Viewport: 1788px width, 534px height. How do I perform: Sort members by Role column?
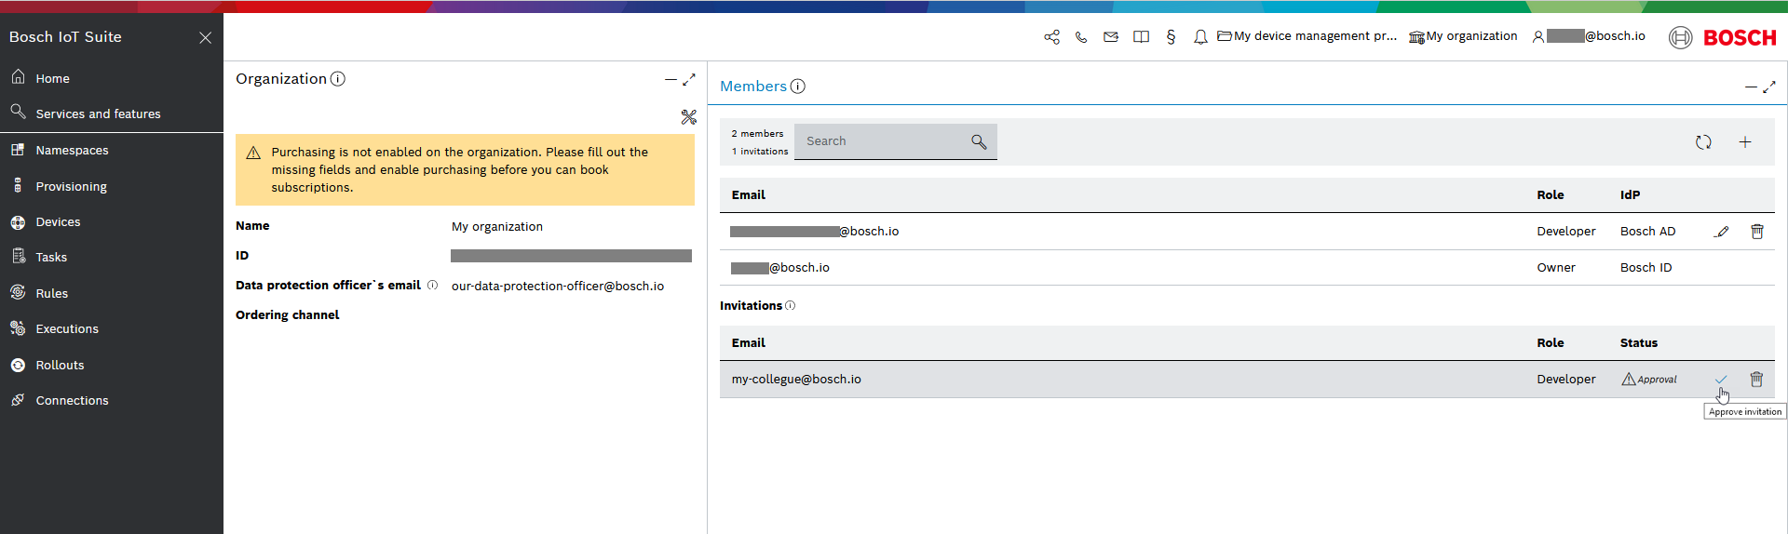click(x=1551, y=195)
